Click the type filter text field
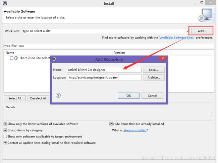This screenshot has width=218, height=163. coord(109,46)
